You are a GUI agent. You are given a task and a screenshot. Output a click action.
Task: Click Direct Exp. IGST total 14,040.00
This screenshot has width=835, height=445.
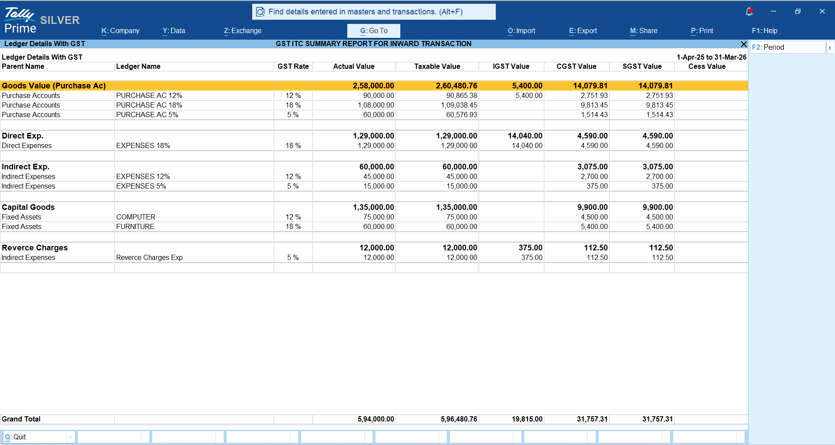(525, 136)
